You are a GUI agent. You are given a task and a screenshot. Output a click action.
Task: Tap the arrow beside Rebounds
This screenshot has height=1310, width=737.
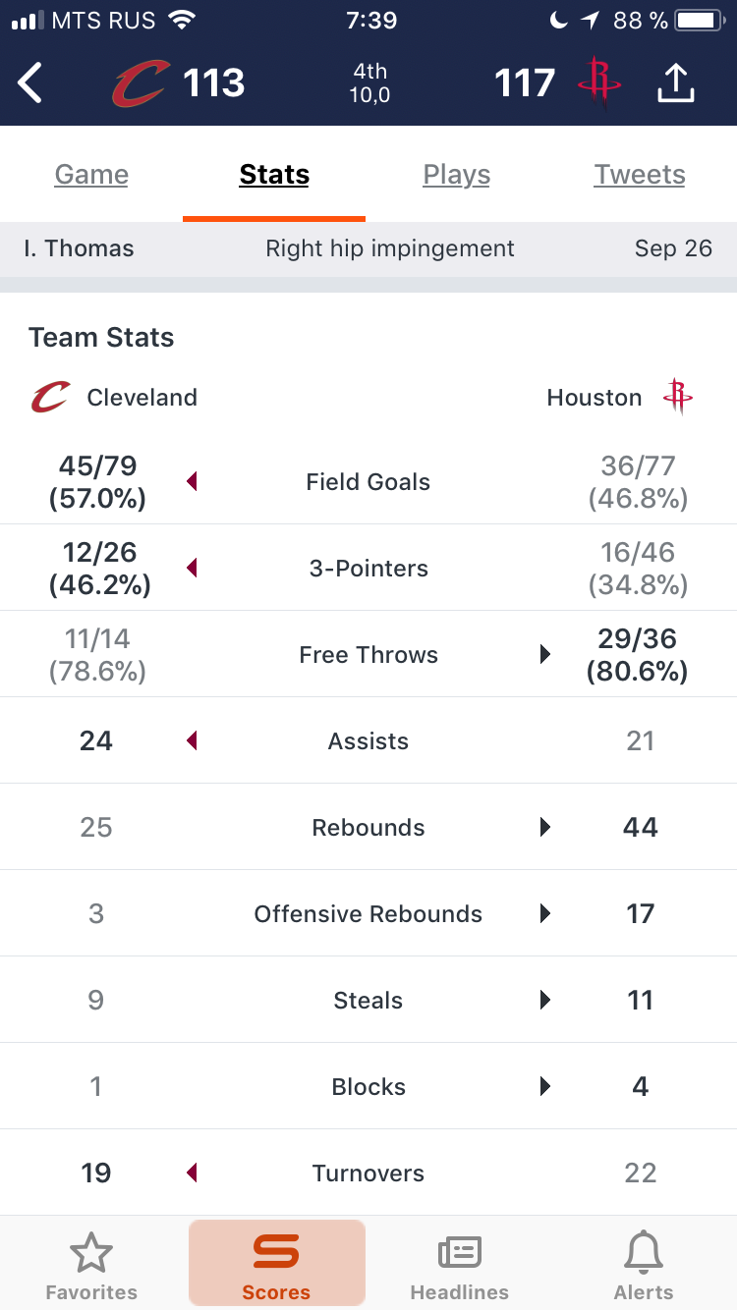[545, 827]
